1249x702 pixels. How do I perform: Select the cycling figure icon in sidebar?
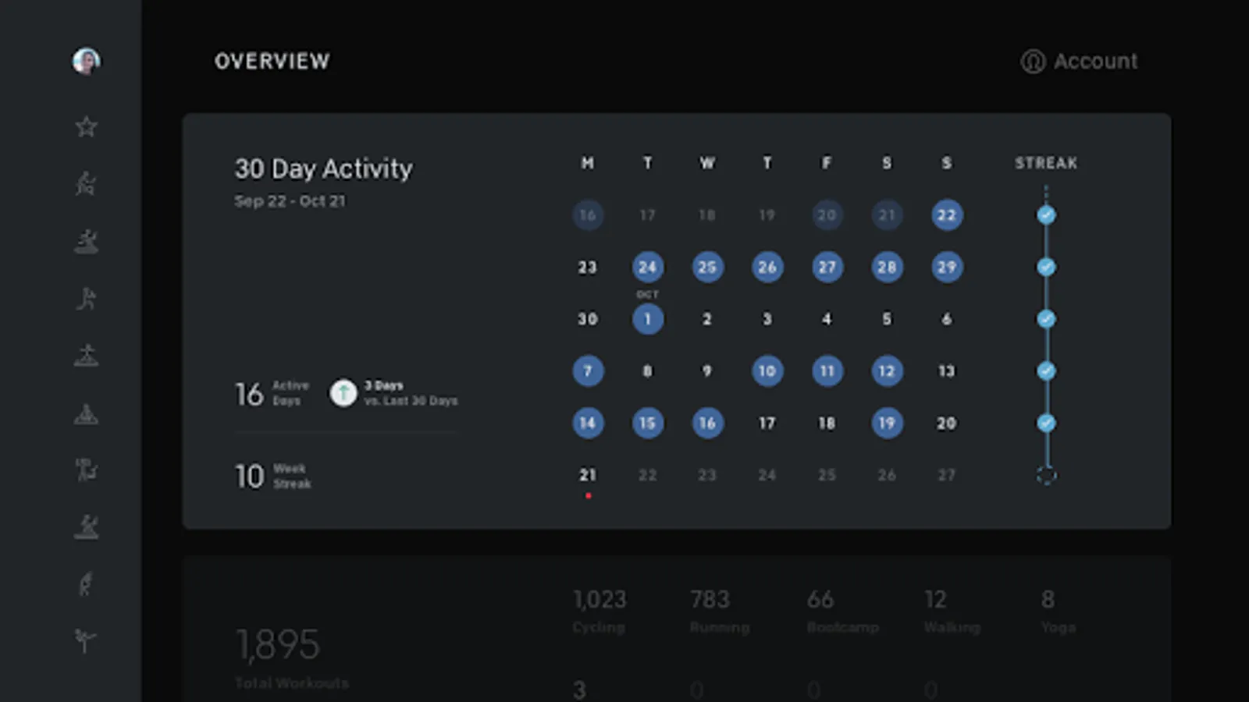pos(86,184)
